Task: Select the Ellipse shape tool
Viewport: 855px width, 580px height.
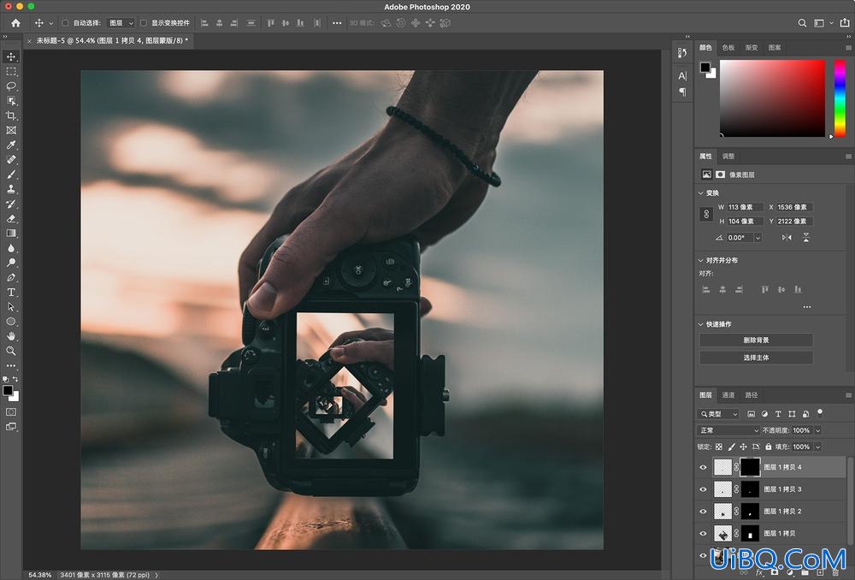Action: click(11, 322)
